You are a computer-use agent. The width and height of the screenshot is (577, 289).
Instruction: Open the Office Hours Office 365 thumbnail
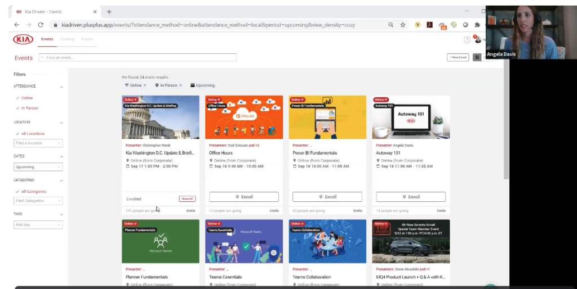tap(244, 117)
